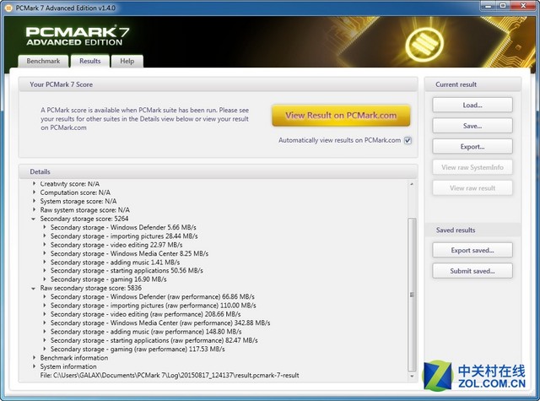Viewport: 540px width, 401px height.
Task: Click Details list scroll up arrow
Action: point(412,184)
